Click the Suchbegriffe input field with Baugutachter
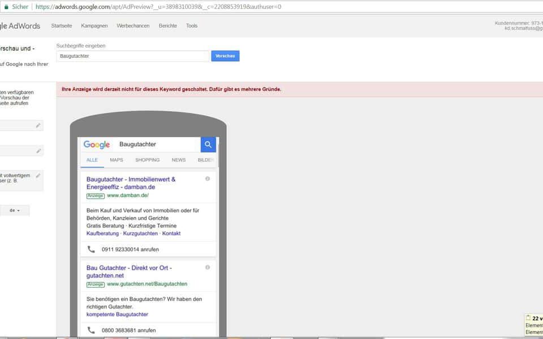The height and width of the screenshot is (339, 543). coord(132,56)
